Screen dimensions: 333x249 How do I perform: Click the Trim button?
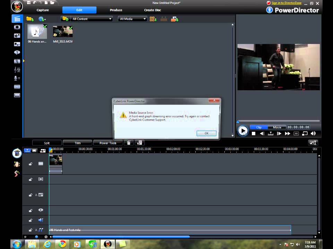[x=77, y=143]
